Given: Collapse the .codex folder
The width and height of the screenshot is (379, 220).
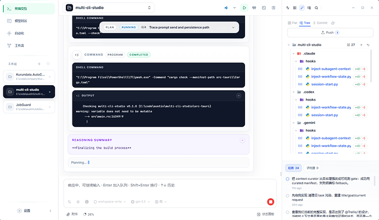Looking at the screenshot, I should 293,92.
